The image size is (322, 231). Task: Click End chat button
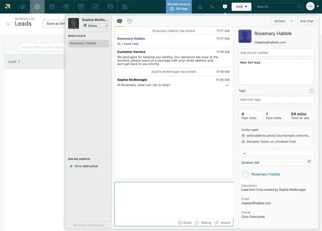click(307, 21)
